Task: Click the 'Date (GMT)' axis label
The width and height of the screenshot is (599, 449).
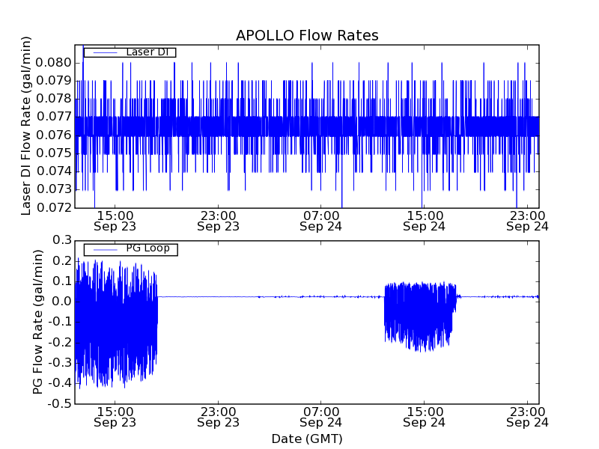Action: 307,439
